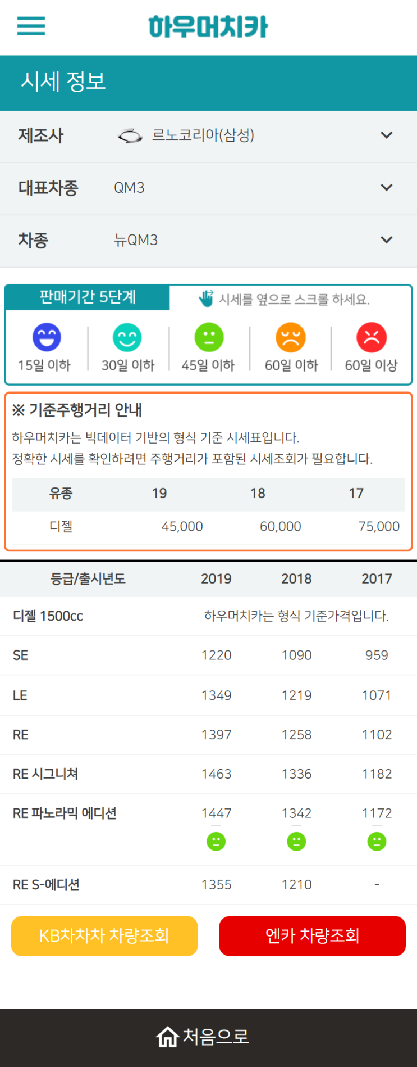Click the 75,000 mileage value
Screen dimensions: 417x1067
[x=379, y=527]
